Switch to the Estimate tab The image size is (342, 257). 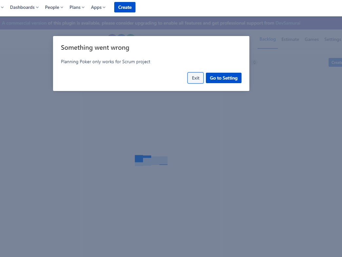click(290, 39)
